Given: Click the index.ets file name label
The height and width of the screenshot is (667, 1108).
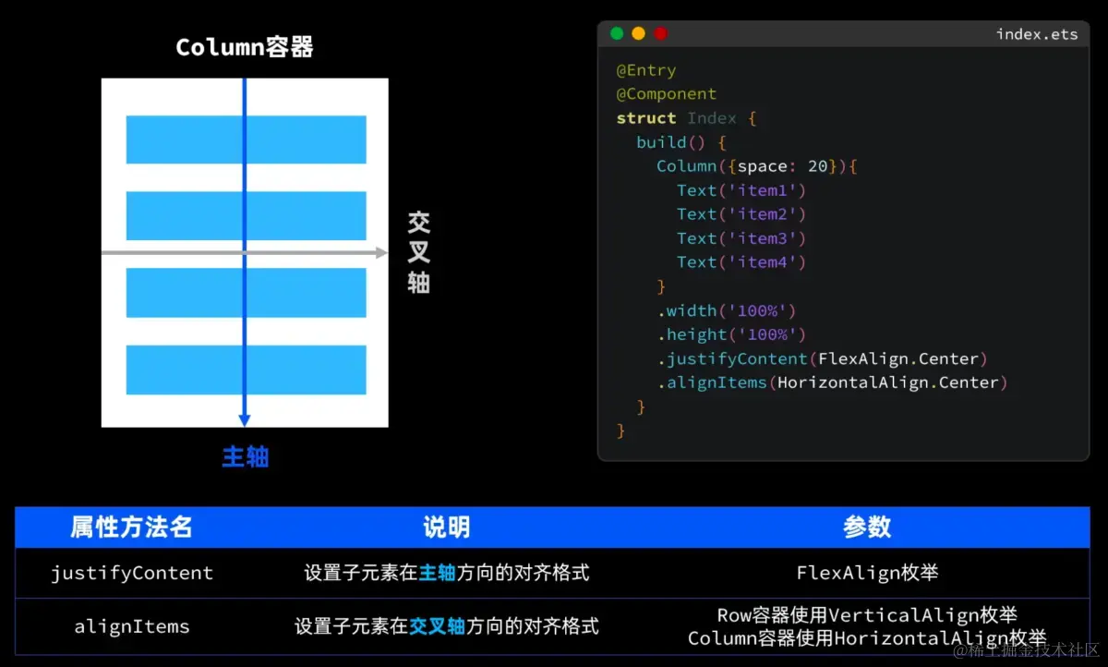Looking at the screenshot, I should coord(1036,34).
